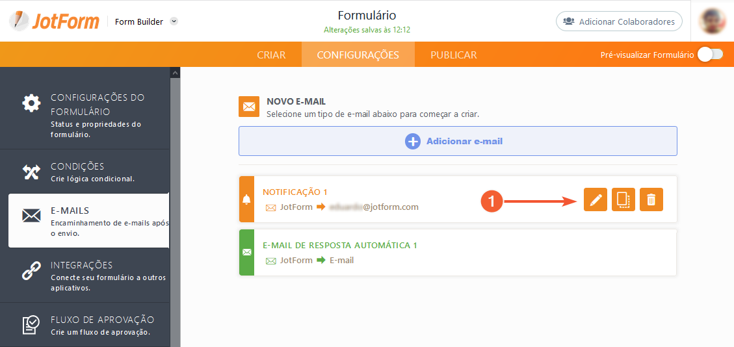Expand the Form Builder dropdown arrow
The height and width of the screenshot is (347, 734).
point(174,21)
